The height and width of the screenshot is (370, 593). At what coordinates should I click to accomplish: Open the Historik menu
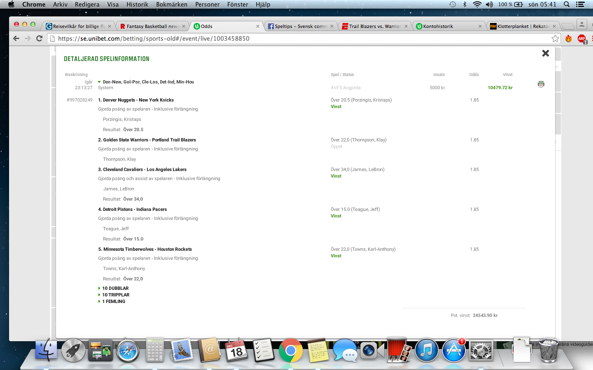click(137, 5)
